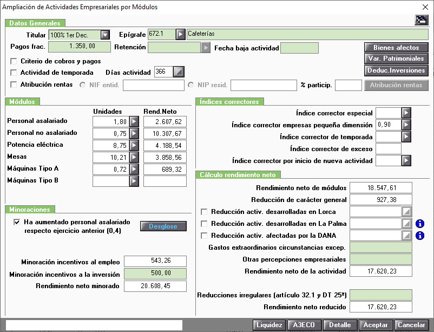Close the Ampliación de Actividades window
Screen dimensions: 434x332
pos(425,7)
